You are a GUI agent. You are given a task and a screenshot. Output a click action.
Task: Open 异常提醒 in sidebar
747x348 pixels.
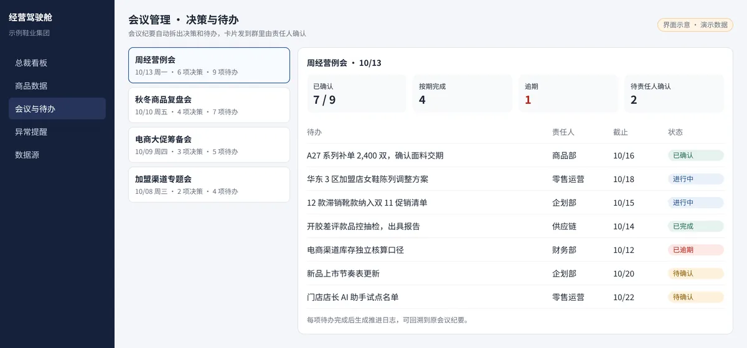pos(57,132)
